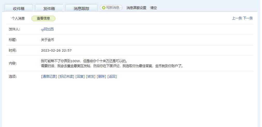The height and width of the screenshot is (127, 262).
Task: Click the message content text
Action: [112, 63]
